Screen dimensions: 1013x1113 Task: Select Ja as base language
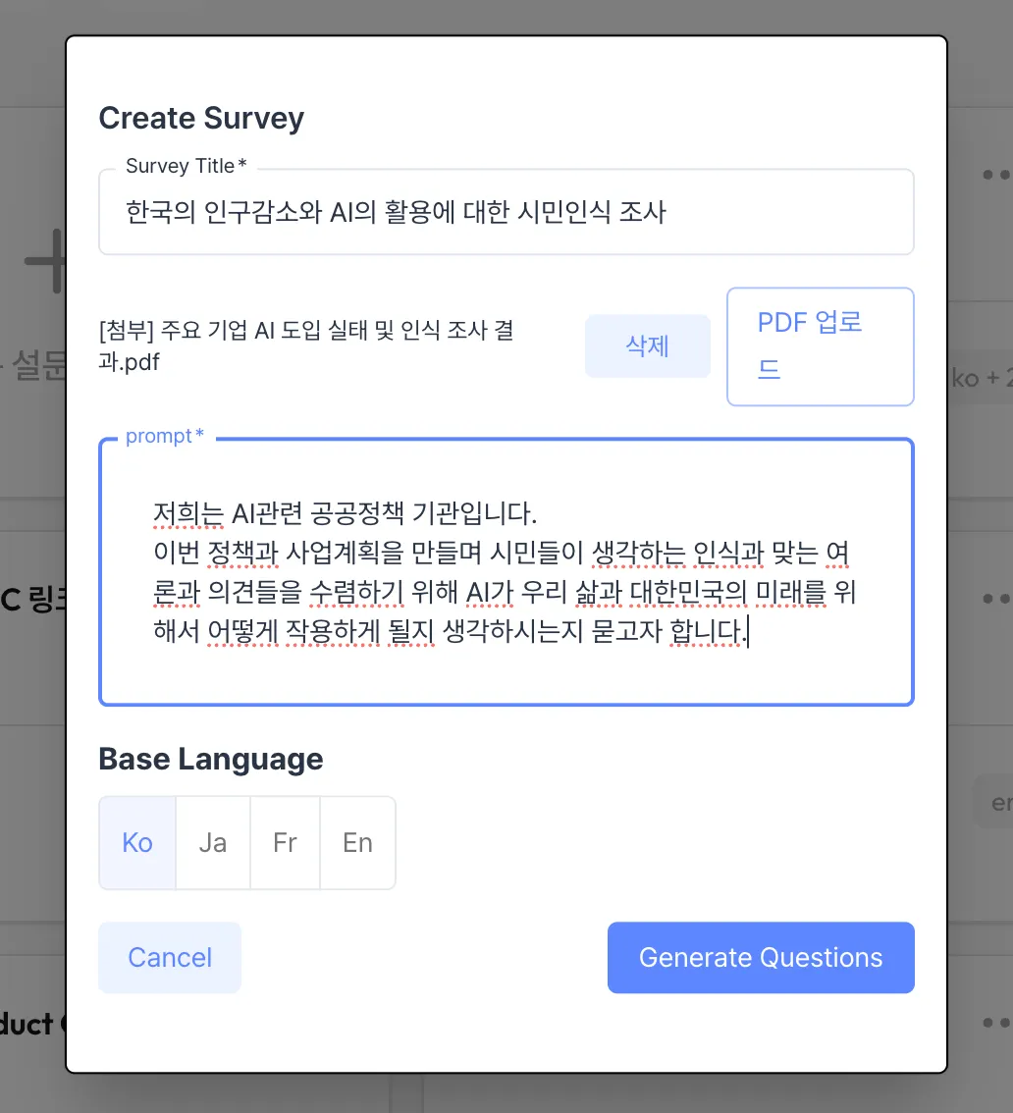[x=213, y=842]
